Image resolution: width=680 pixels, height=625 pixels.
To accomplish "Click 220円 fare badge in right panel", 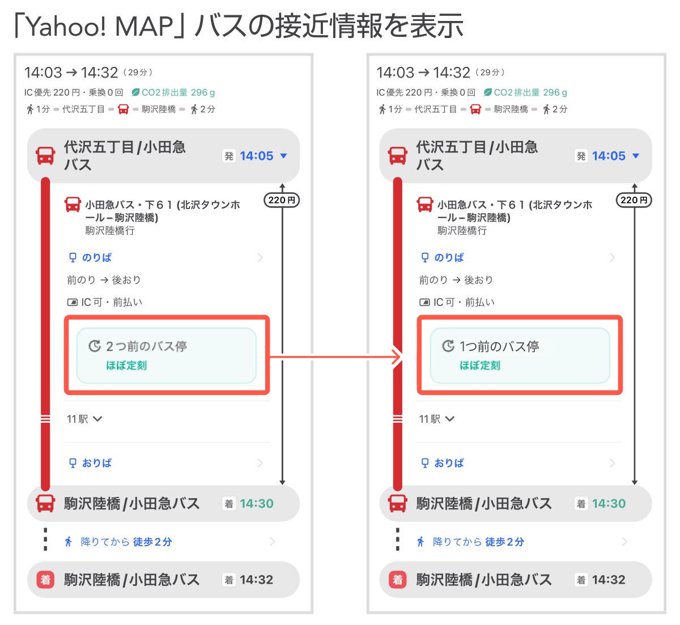I will coord(634,200).
